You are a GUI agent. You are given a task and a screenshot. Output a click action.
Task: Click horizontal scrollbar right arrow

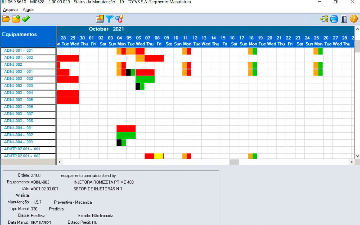352,162
